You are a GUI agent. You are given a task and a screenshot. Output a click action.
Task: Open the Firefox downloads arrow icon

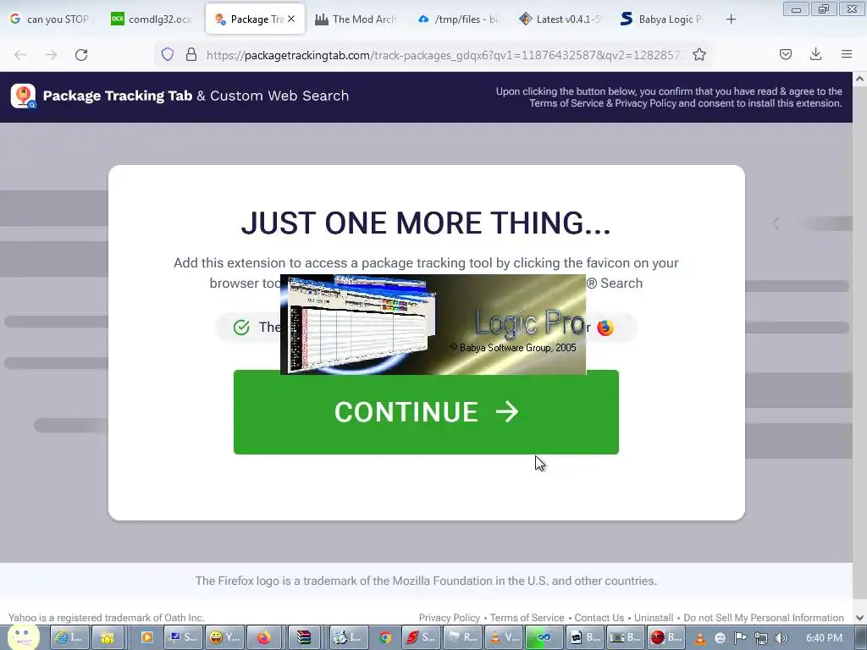pos(815,54)
